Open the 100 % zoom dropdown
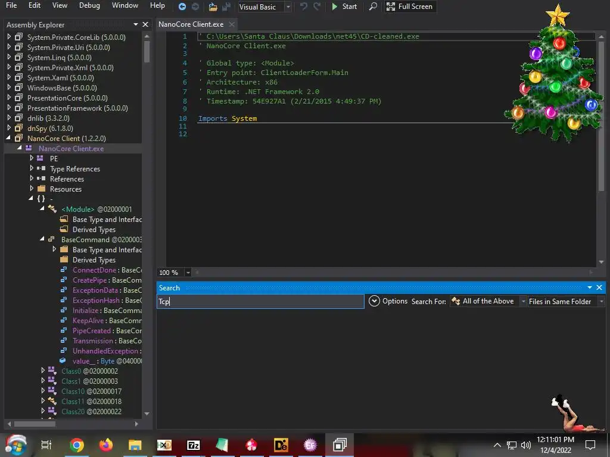 (188, 273)
